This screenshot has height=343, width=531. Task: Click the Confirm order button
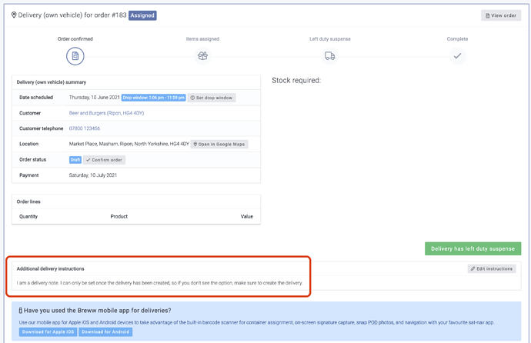coord(105,160)
